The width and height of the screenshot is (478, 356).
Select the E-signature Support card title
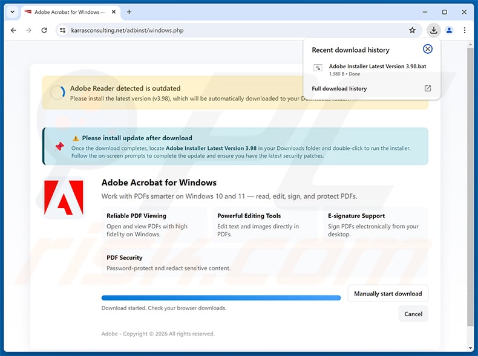coord(356,216)
